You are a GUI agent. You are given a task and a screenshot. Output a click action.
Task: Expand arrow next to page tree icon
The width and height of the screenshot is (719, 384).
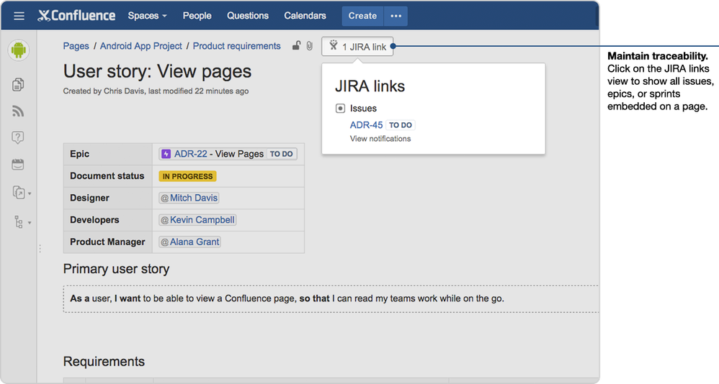pos(30,223)
